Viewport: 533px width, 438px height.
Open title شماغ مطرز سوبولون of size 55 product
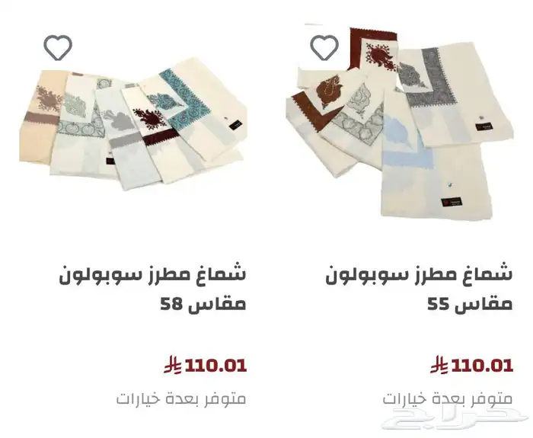(x=419, y=276)
